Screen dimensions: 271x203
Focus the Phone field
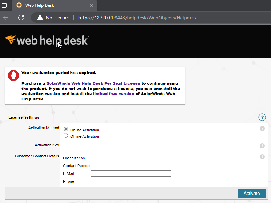click(131, 181)
